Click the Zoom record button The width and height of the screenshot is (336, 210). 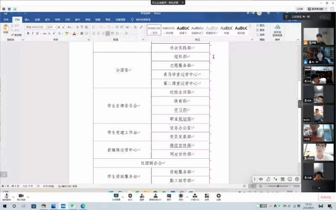[x=181, y=196]
